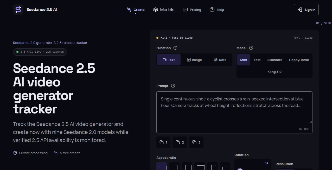The image size is (332, 170).
Task: Click the 2.0 APIs live status badge
Action: point(40,52)
